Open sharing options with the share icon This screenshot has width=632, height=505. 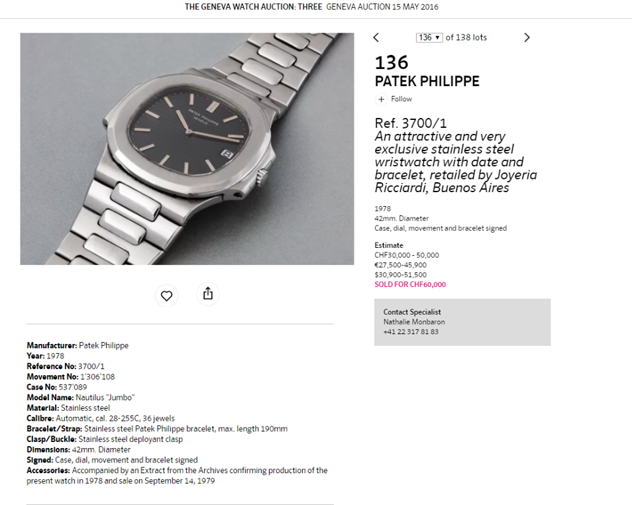click(208, 296)
